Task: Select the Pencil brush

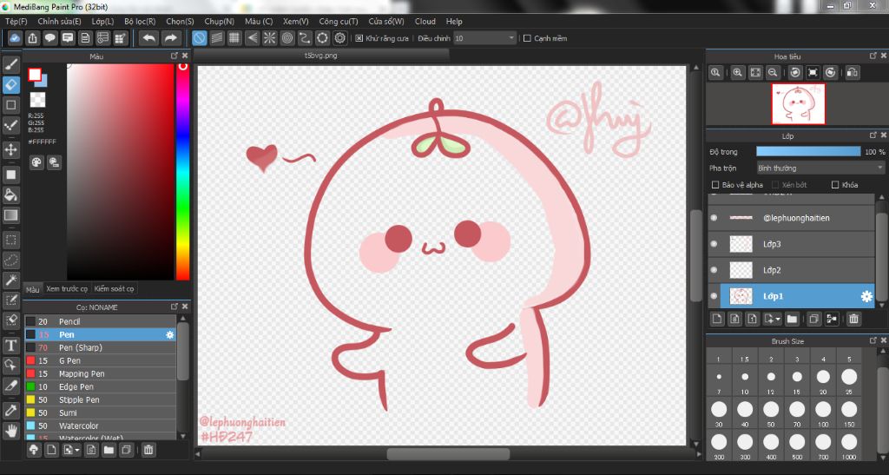Action: point(101,321)
